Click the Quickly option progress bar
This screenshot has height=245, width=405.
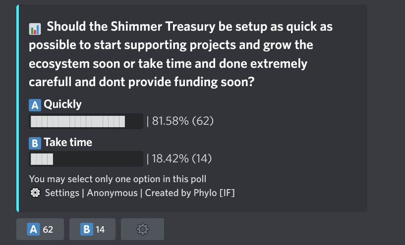(86, 121)
